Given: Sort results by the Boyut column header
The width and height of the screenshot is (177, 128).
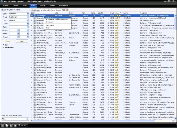Looking at the screenshot, I should [x=109, y=13].
